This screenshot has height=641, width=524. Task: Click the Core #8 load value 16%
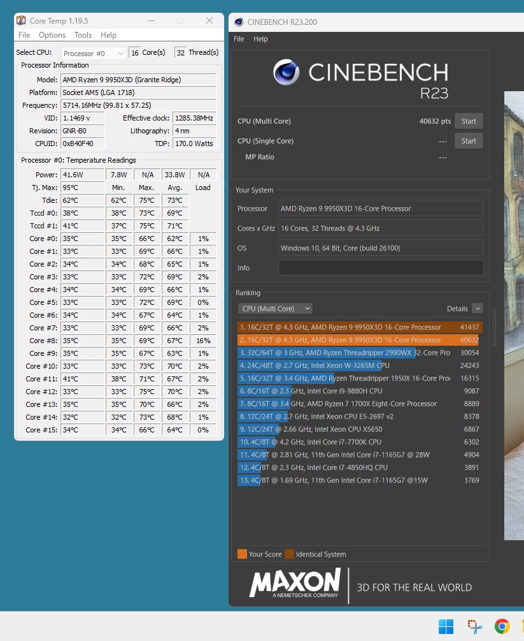pyautogui.click(x=203, y=341)
